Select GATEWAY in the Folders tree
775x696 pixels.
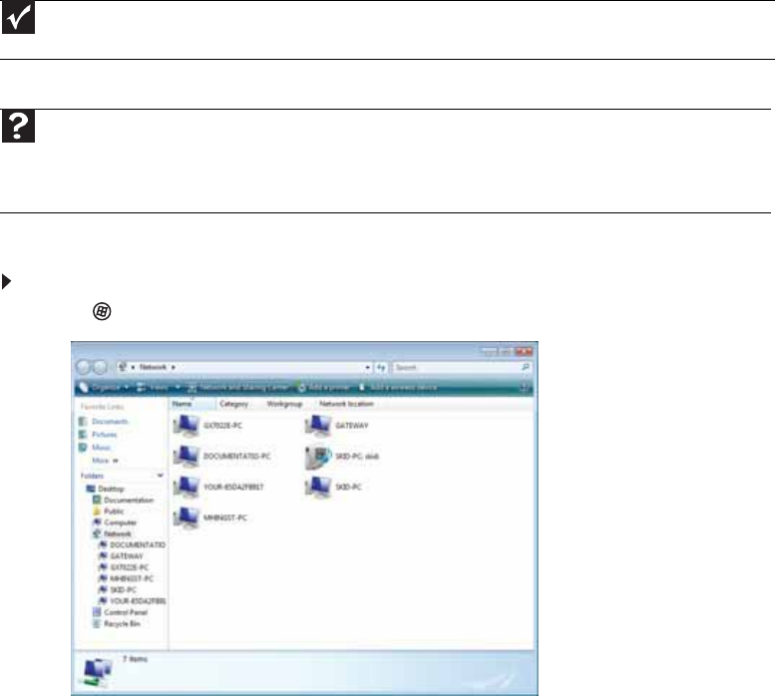point(127,556)
